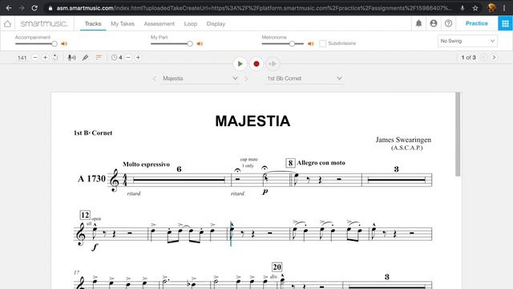Switch to the Loop tab
This screenshot has width=513, height=289.
point(191,23)
